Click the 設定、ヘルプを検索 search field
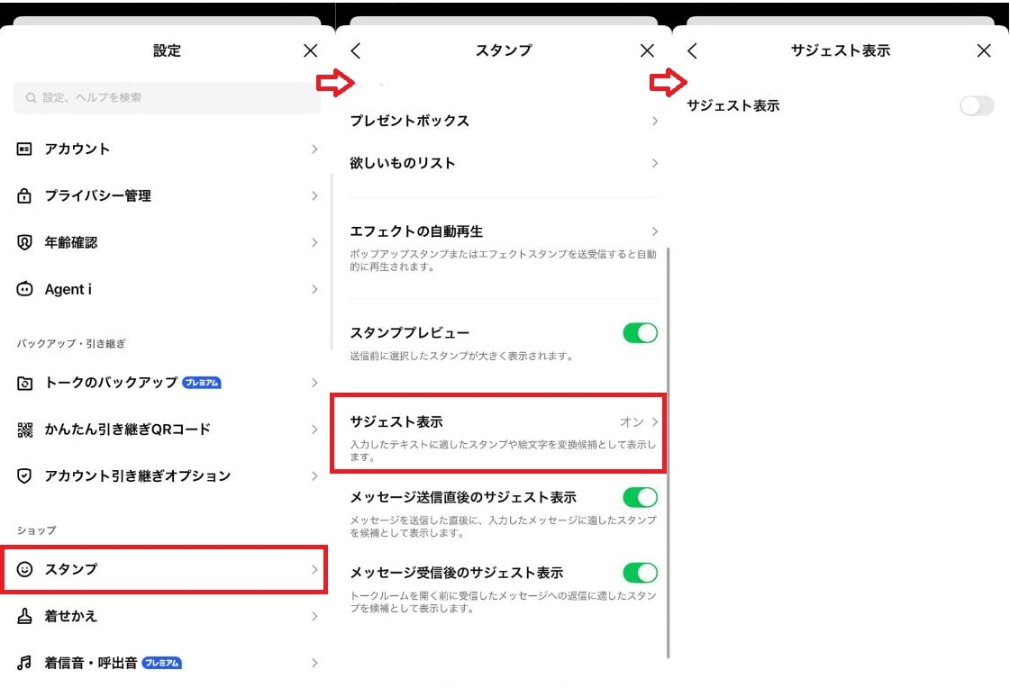Image resolution: width=1010 pixels, height=688 pixels. [x=167, y=98]
